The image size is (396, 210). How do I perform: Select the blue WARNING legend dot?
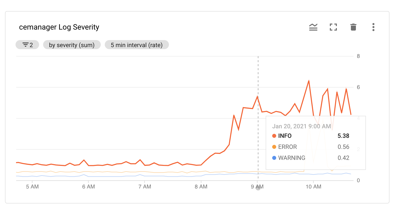274,158
